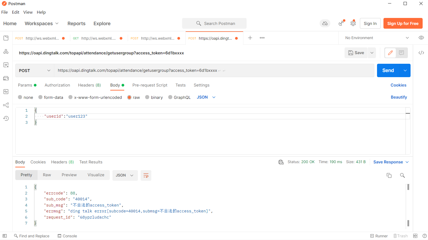Choose the none body type option
The width and height of the screenshot is (428, 240).
coord(20,97)
